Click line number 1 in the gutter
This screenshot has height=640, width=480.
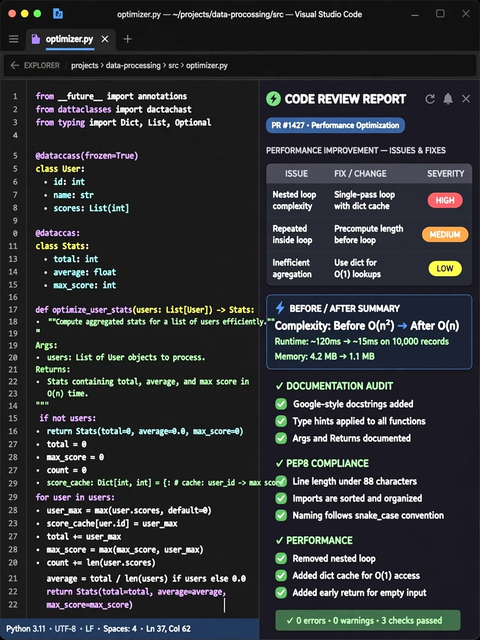point(15,97)
